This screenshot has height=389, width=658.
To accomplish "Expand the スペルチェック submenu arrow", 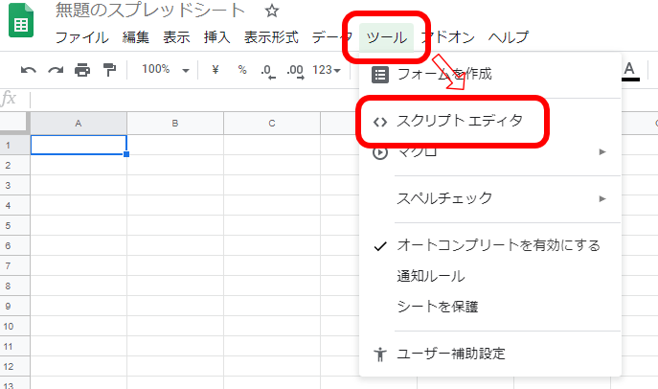I will point(602,198).
